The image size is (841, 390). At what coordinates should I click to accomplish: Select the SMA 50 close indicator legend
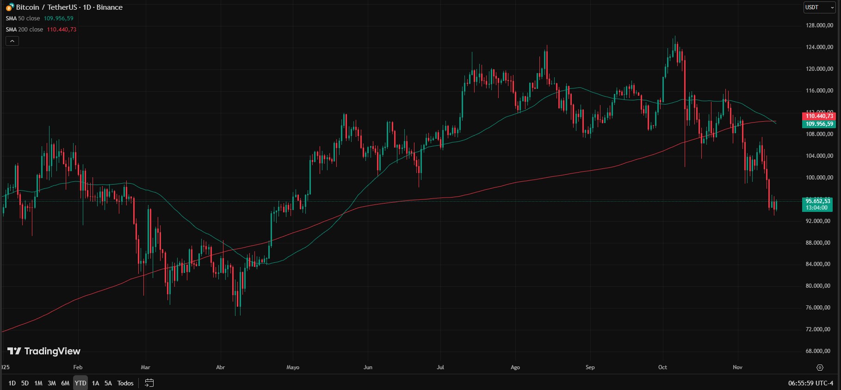click(23, 19)
